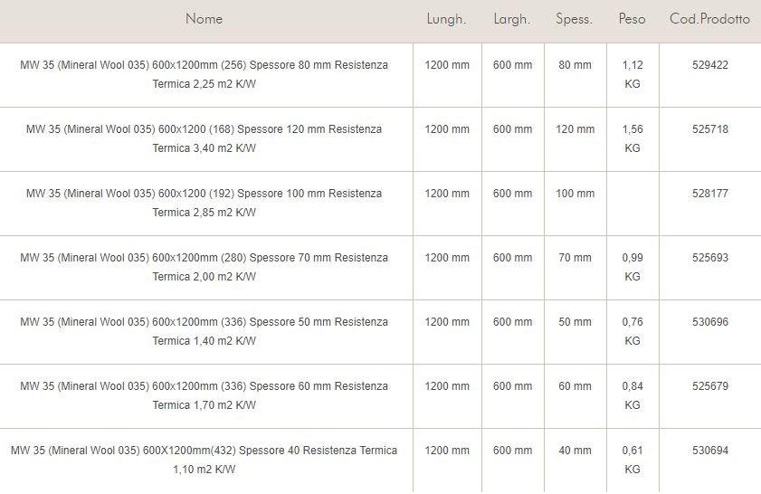
Task: Click the Lungh. column header
Action: click(446, 19)
